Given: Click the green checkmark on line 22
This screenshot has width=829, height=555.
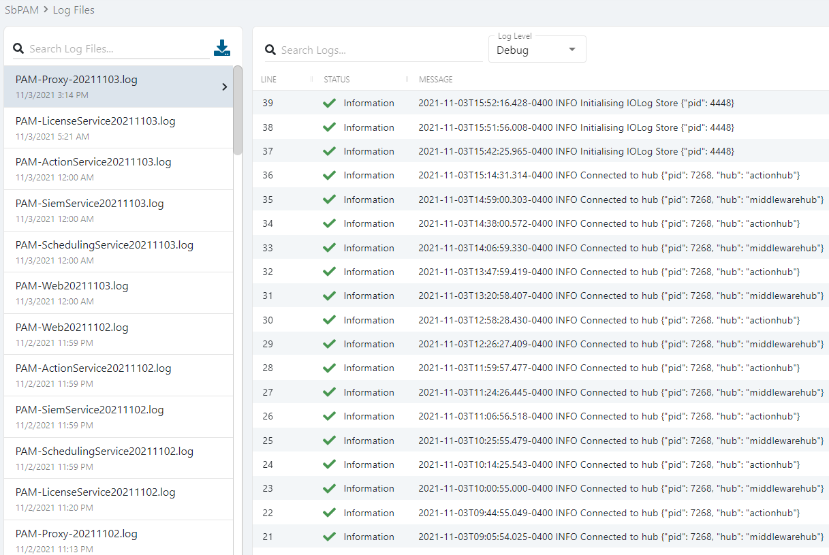Looking at the screenshot, I should 330,513.
